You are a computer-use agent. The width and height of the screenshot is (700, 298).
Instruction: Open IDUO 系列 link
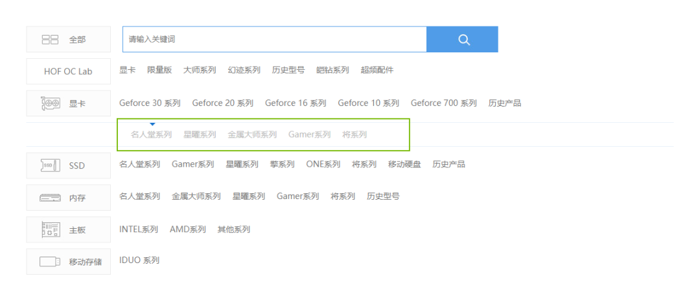(x=139, y=260)
